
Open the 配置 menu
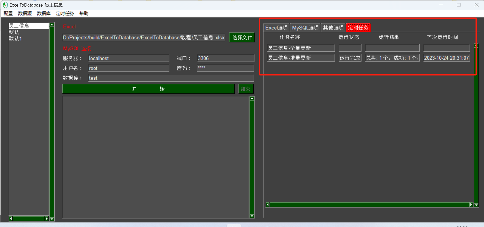8,13
